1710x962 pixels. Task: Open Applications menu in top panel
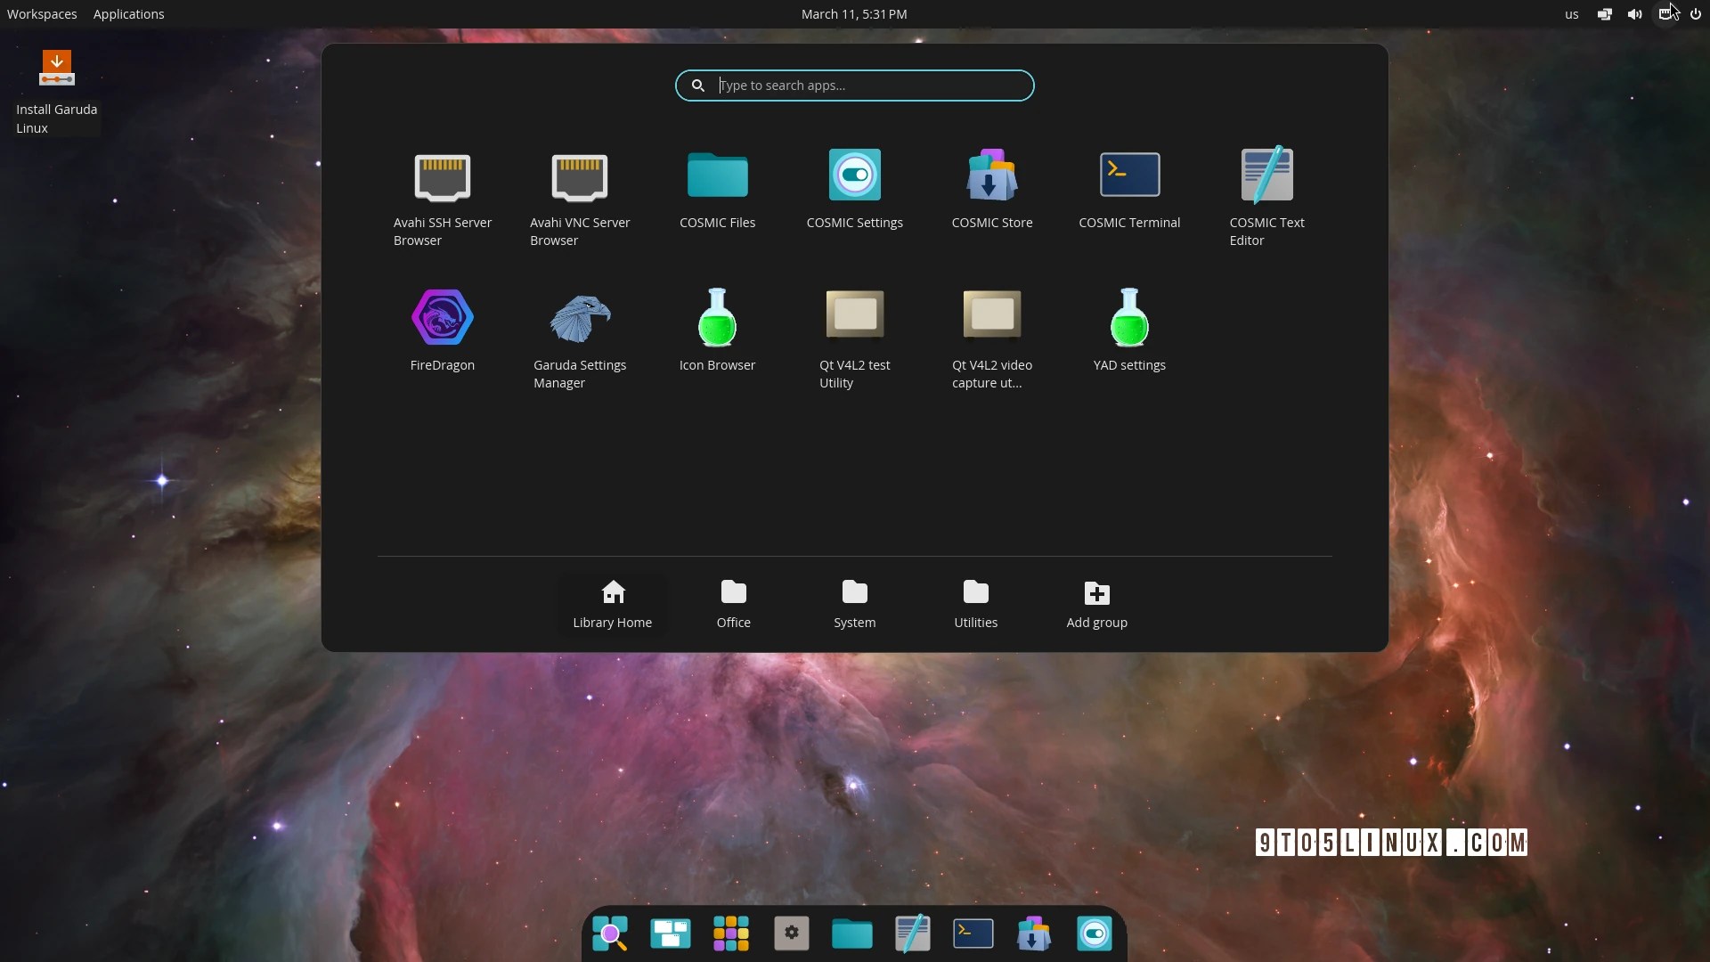click(x=128, y=14)
